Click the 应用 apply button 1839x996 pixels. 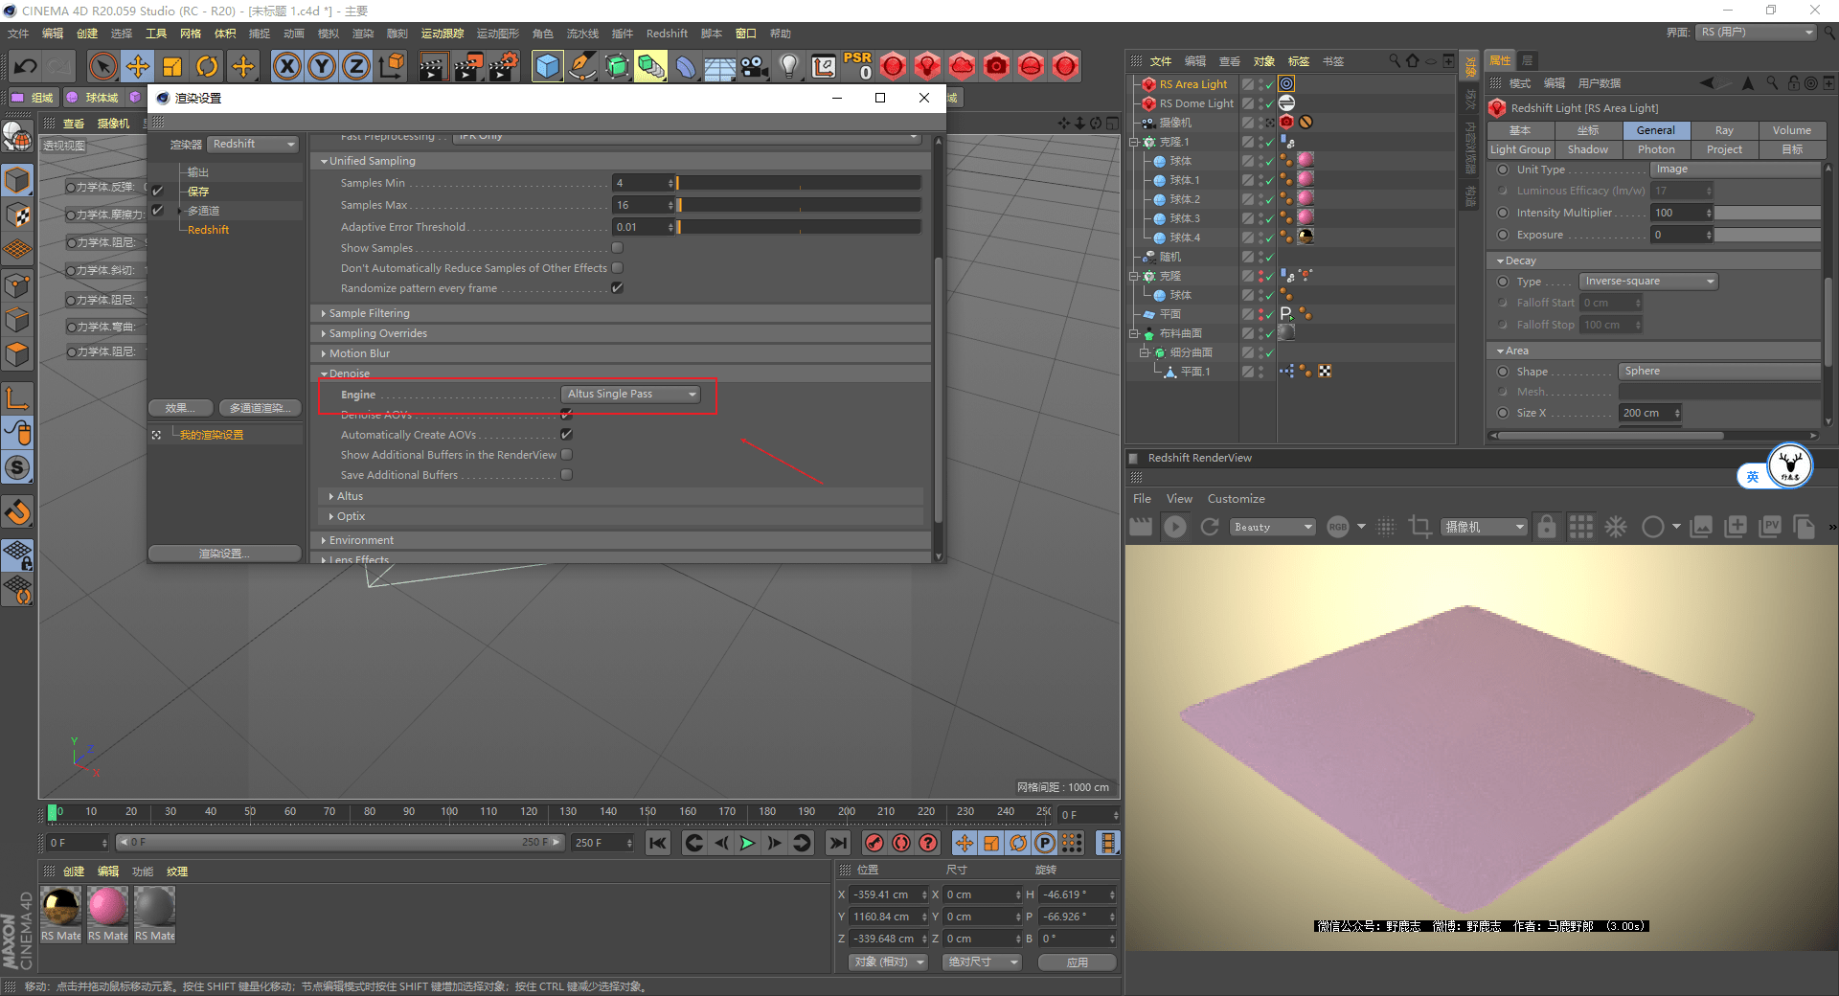(x=1078, y=962)
